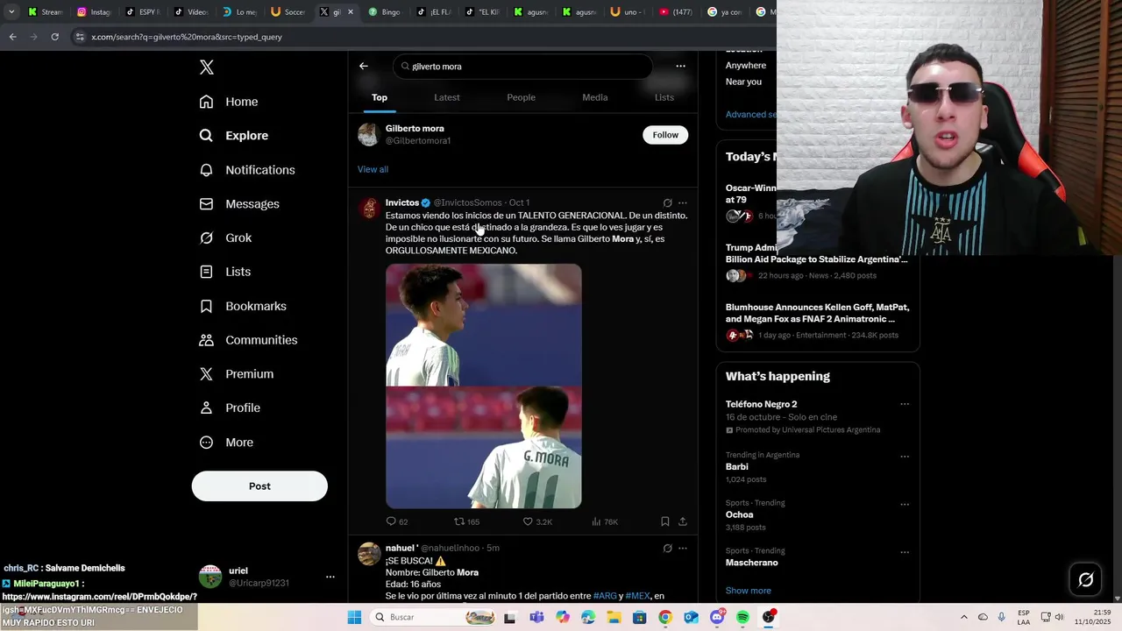The image size is (1122, 631).
Task: Switch to the Top tab
Action: click(380, 97)
